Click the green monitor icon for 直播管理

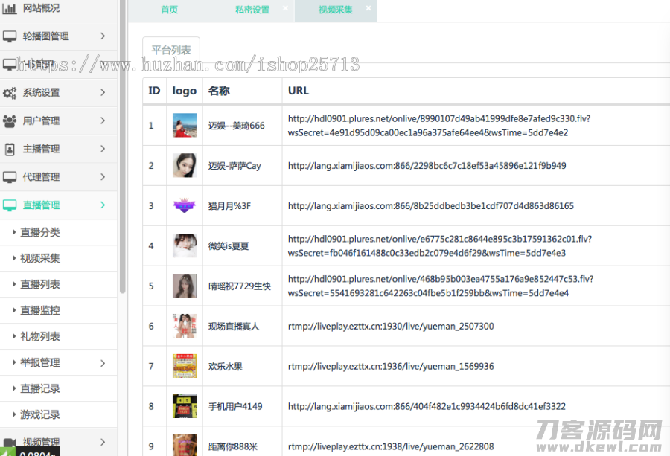(x=10, y=205)
